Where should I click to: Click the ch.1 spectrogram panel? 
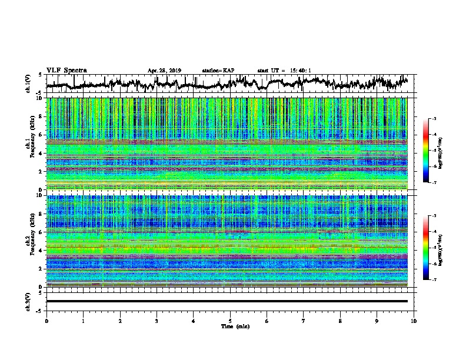(227, 144)
